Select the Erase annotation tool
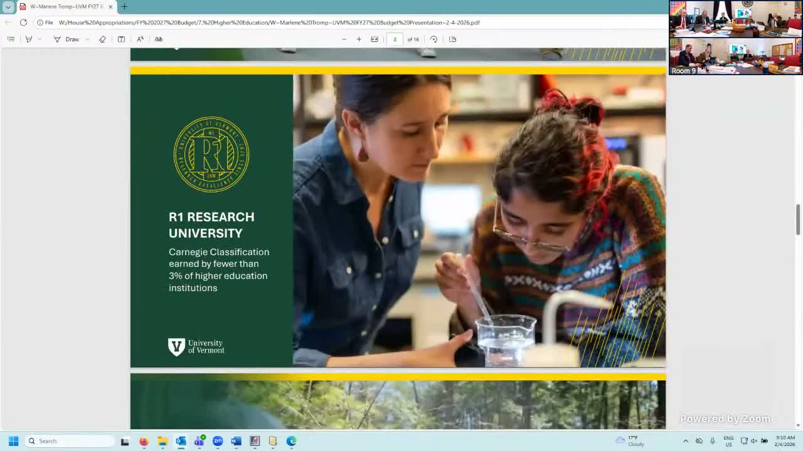This screenshot has height=451, width=803. pos(102,39)
